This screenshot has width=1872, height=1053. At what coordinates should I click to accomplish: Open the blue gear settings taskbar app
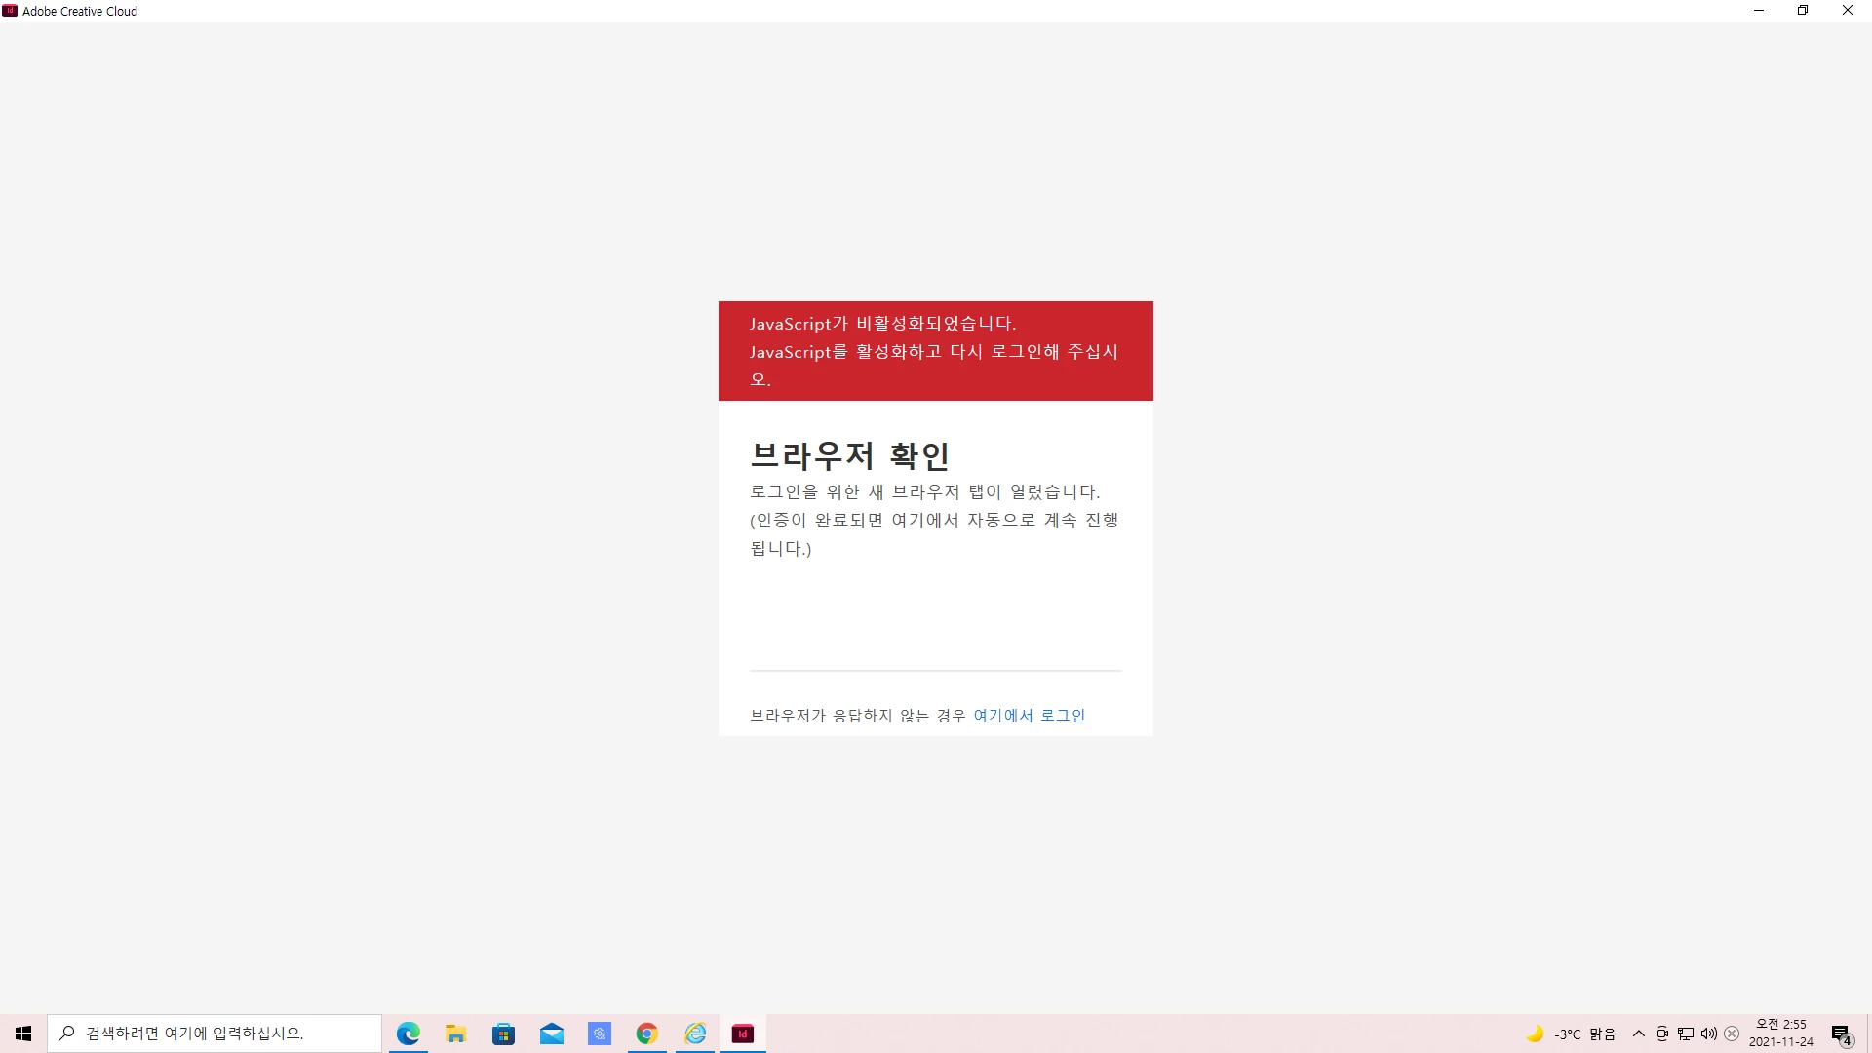[x=599, y=1033]
